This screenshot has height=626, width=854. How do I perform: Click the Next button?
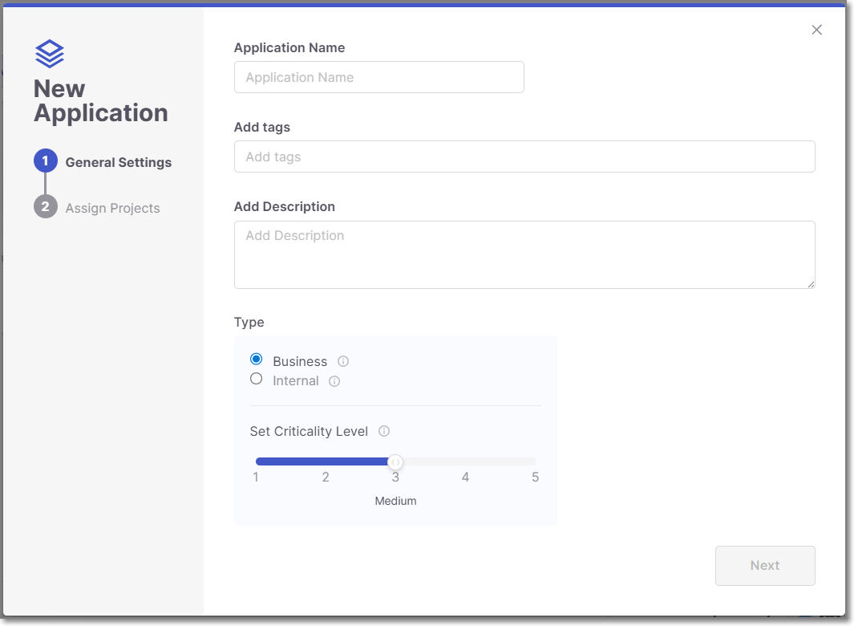[764, 565]
